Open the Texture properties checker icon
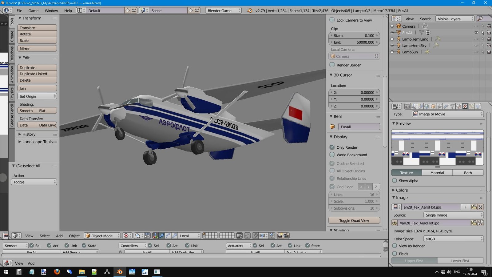 (x=465, y=106)
